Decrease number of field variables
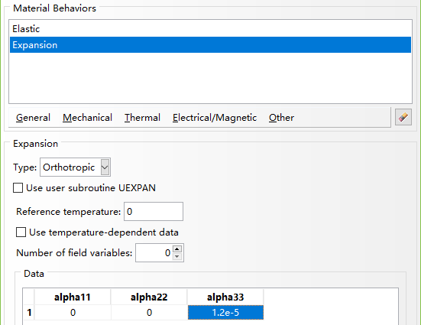The image size is (421, 325). [177, 256]
